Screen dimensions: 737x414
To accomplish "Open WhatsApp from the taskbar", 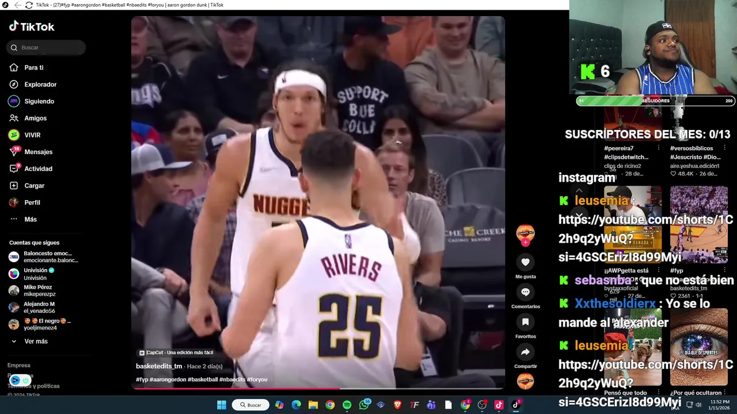I will (364, 405).
